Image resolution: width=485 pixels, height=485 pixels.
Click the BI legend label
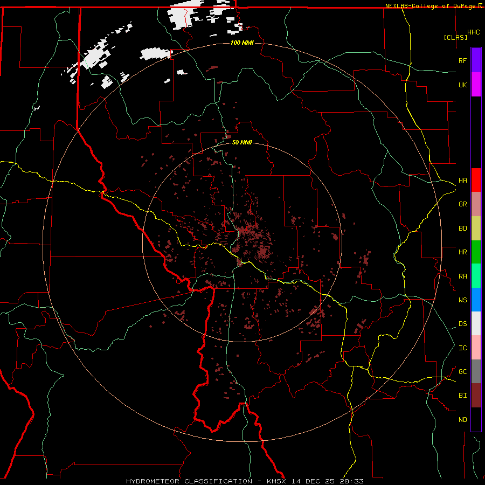click(x=462, y=396)
